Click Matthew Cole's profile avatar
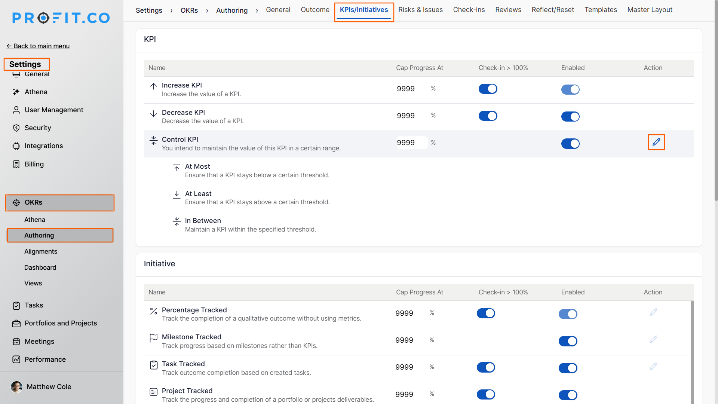The image size is (718, 404). pyautogui.click(x=16, y=387)
